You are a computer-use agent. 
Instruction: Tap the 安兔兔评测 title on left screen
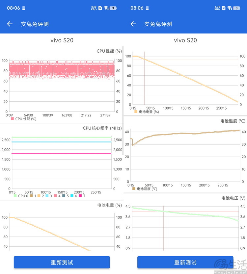[35, 24]
